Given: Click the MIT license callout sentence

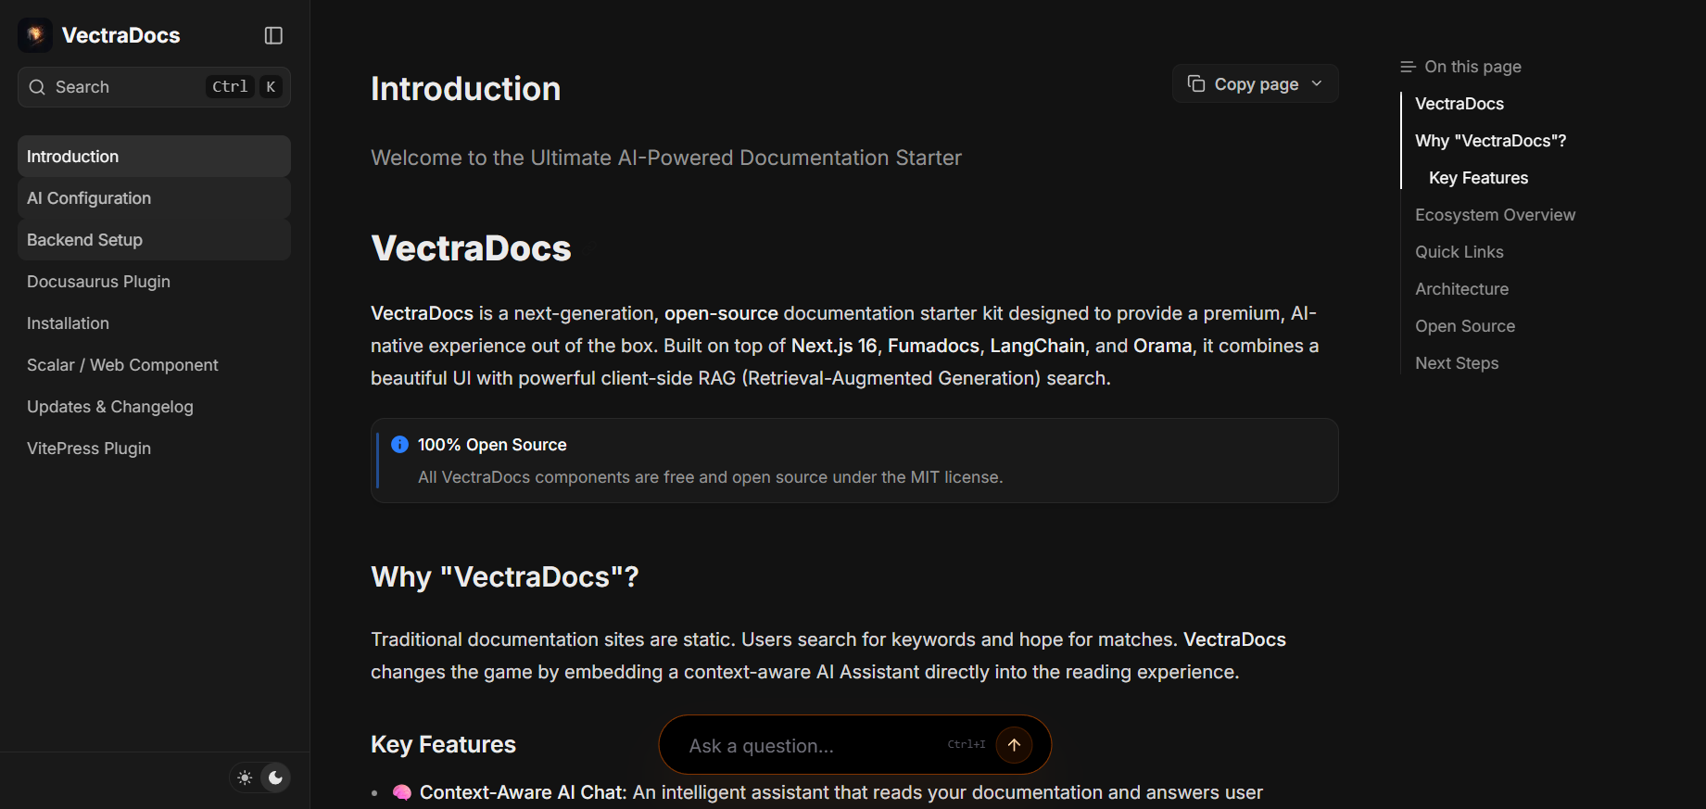Looking at the screenshot, I should click(x=710, y=477).
